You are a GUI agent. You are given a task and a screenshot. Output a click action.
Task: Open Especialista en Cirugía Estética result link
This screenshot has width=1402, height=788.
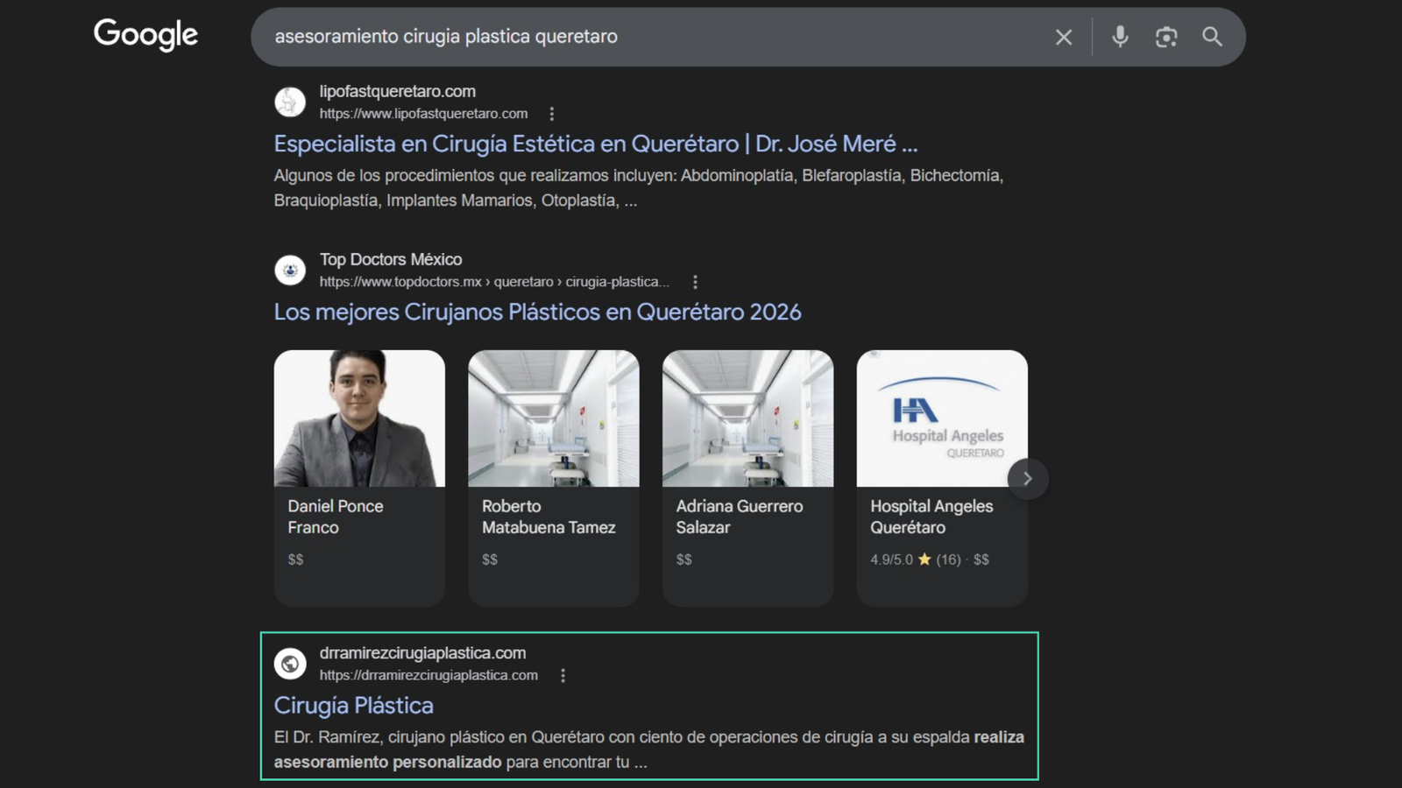pos(595,144)
